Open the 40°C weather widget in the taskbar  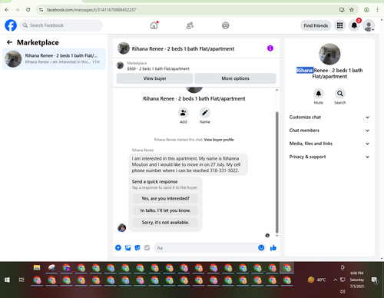316,280
